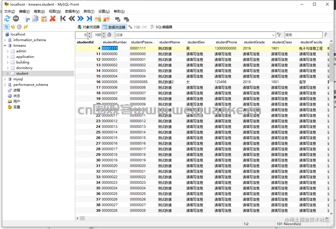Switch to 对象浏览器 tab
The image size is (336, 229).
coord(88,27)
